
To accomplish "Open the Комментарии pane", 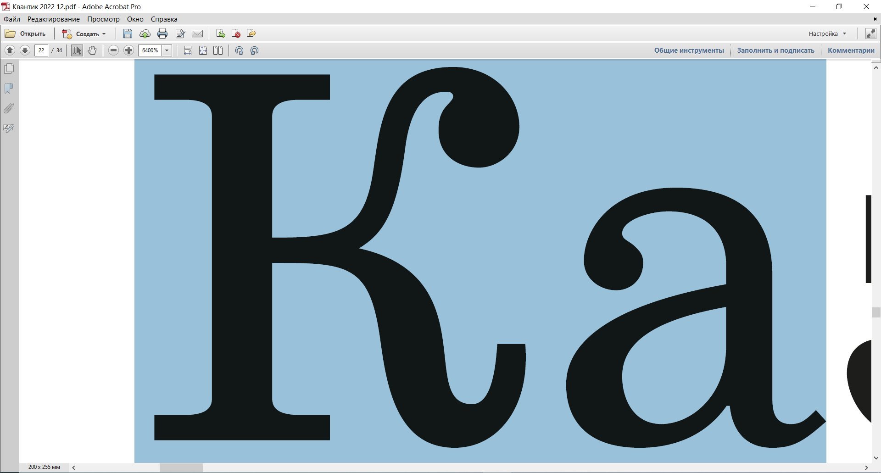I will click(851, 50).
